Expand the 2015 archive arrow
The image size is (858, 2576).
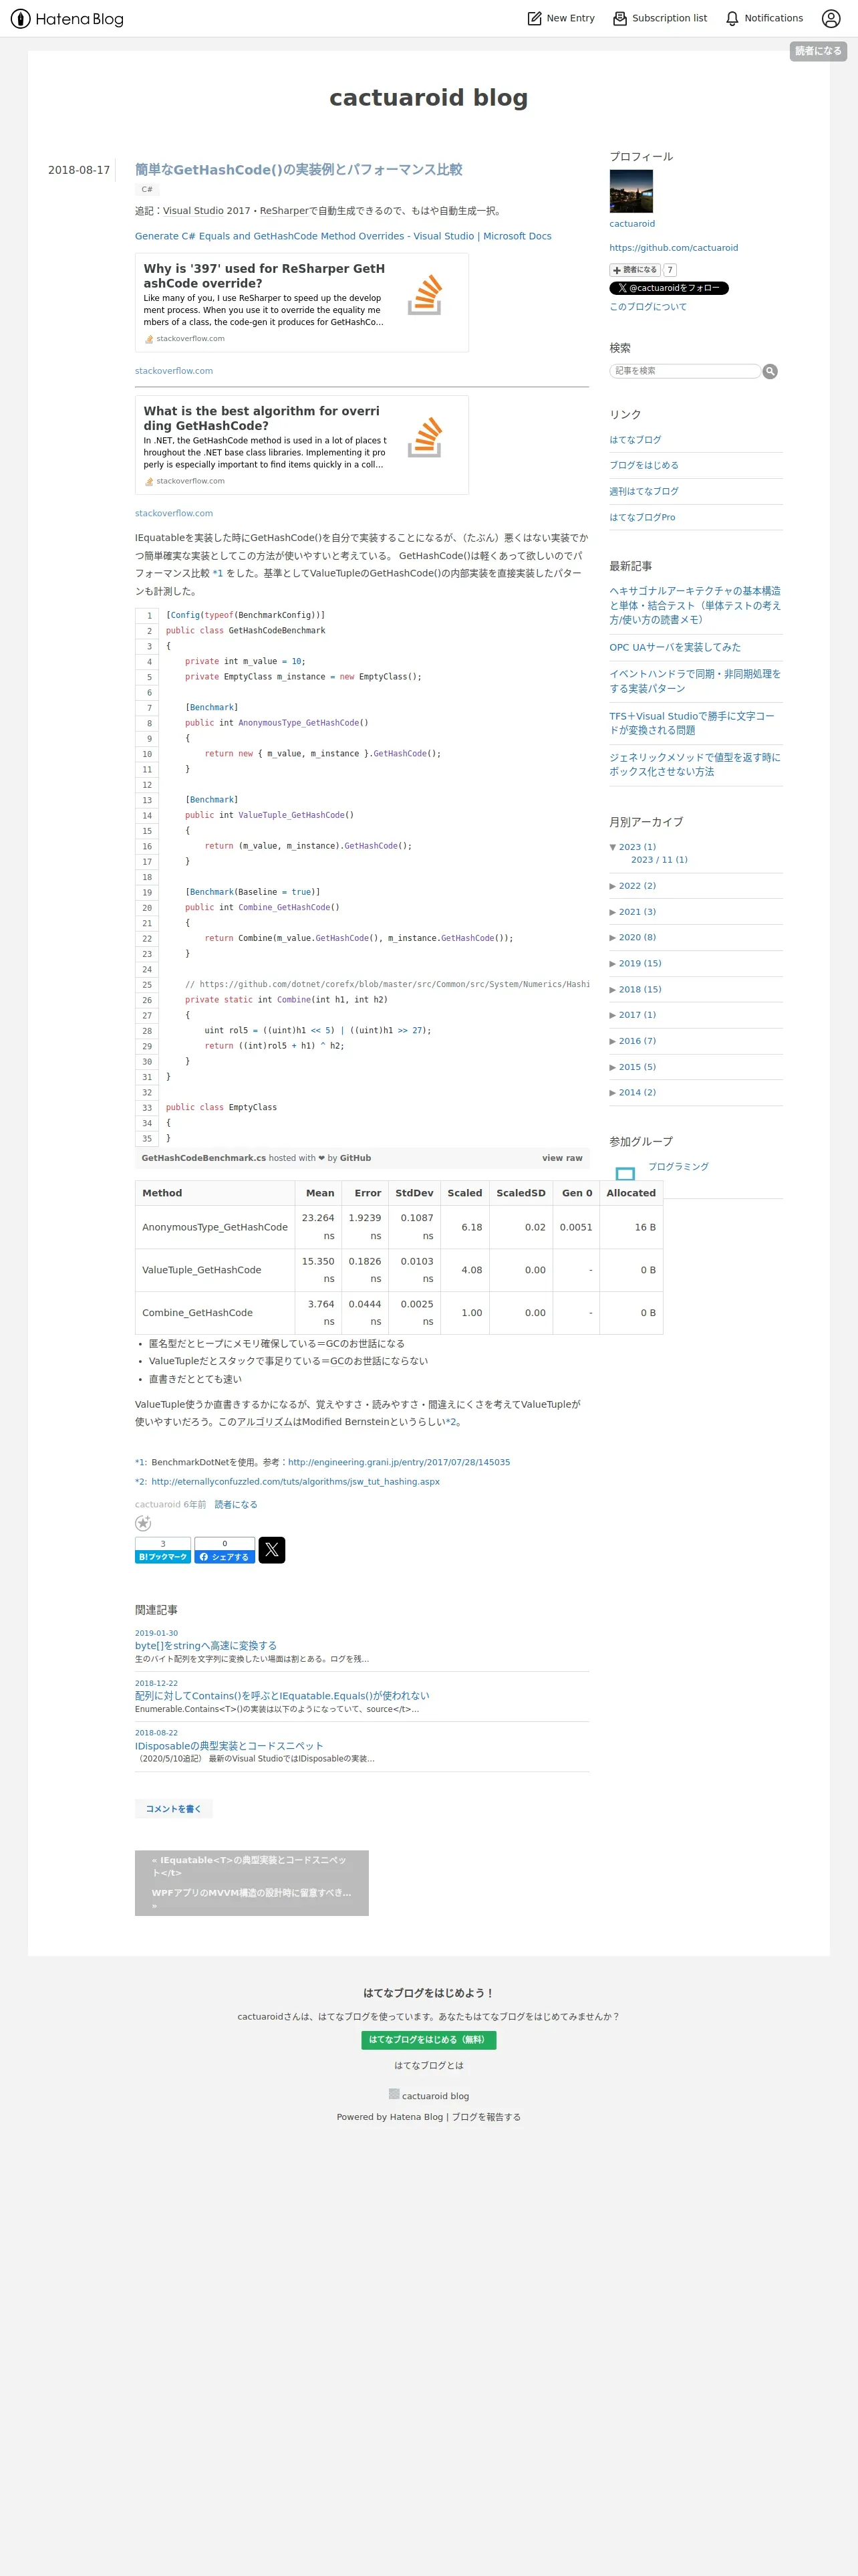pyautogui.click(x=612, y=1067)
